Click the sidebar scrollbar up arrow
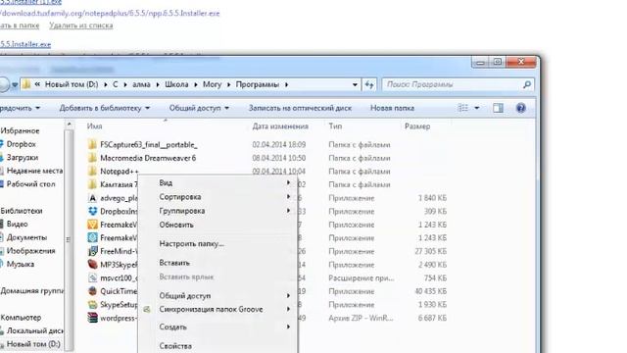 pos(69,126)
